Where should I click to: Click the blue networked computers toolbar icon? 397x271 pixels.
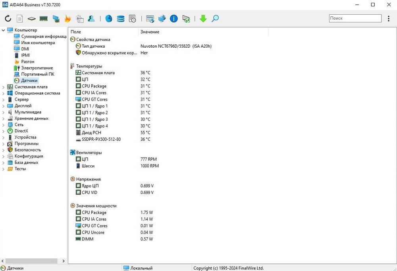(x=162, y=19)
